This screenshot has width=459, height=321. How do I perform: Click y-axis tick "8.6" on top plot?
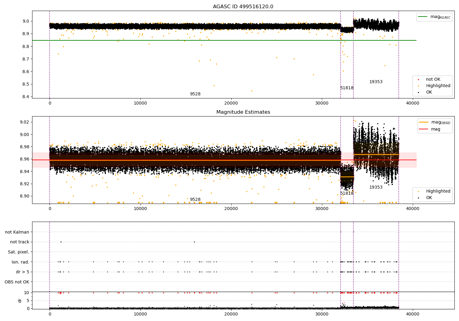coord(26,72)
